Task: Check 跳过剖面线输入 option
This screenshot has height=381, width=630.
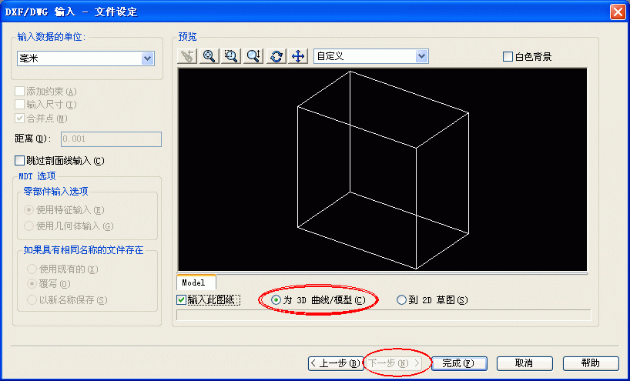Action: pos(19,161)
